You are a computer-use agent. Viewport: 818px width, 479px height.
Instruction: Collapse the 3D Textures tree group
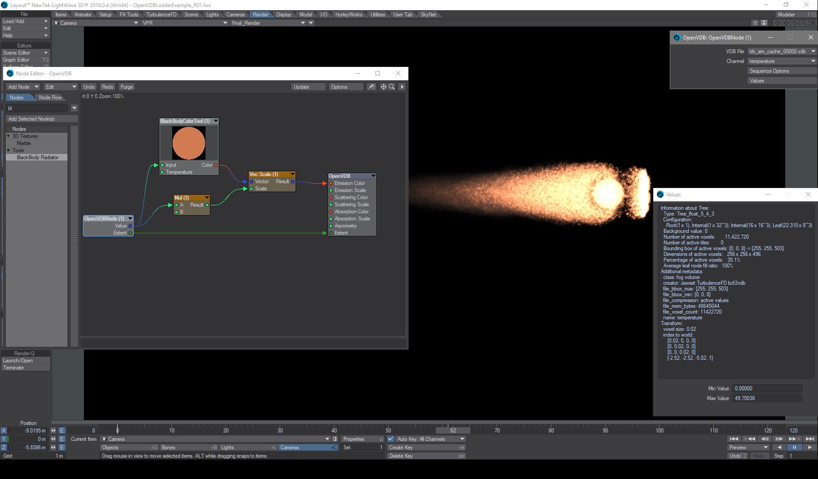click(8, 136)
